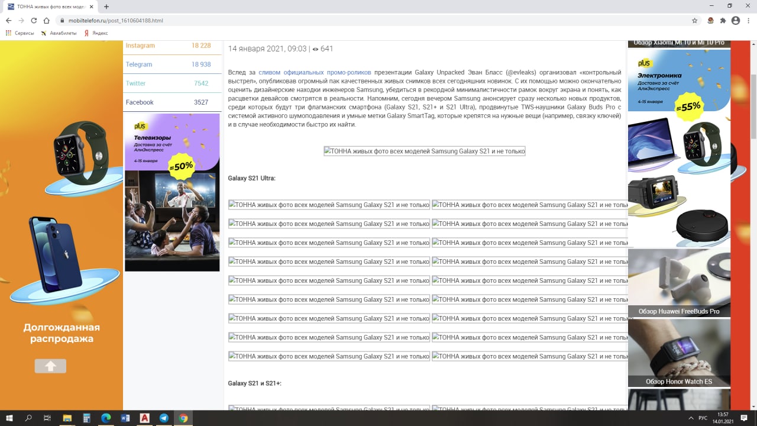
Task: Open the Task View in the taskbar
Action: pyautogui.click(x=47, y=418)
